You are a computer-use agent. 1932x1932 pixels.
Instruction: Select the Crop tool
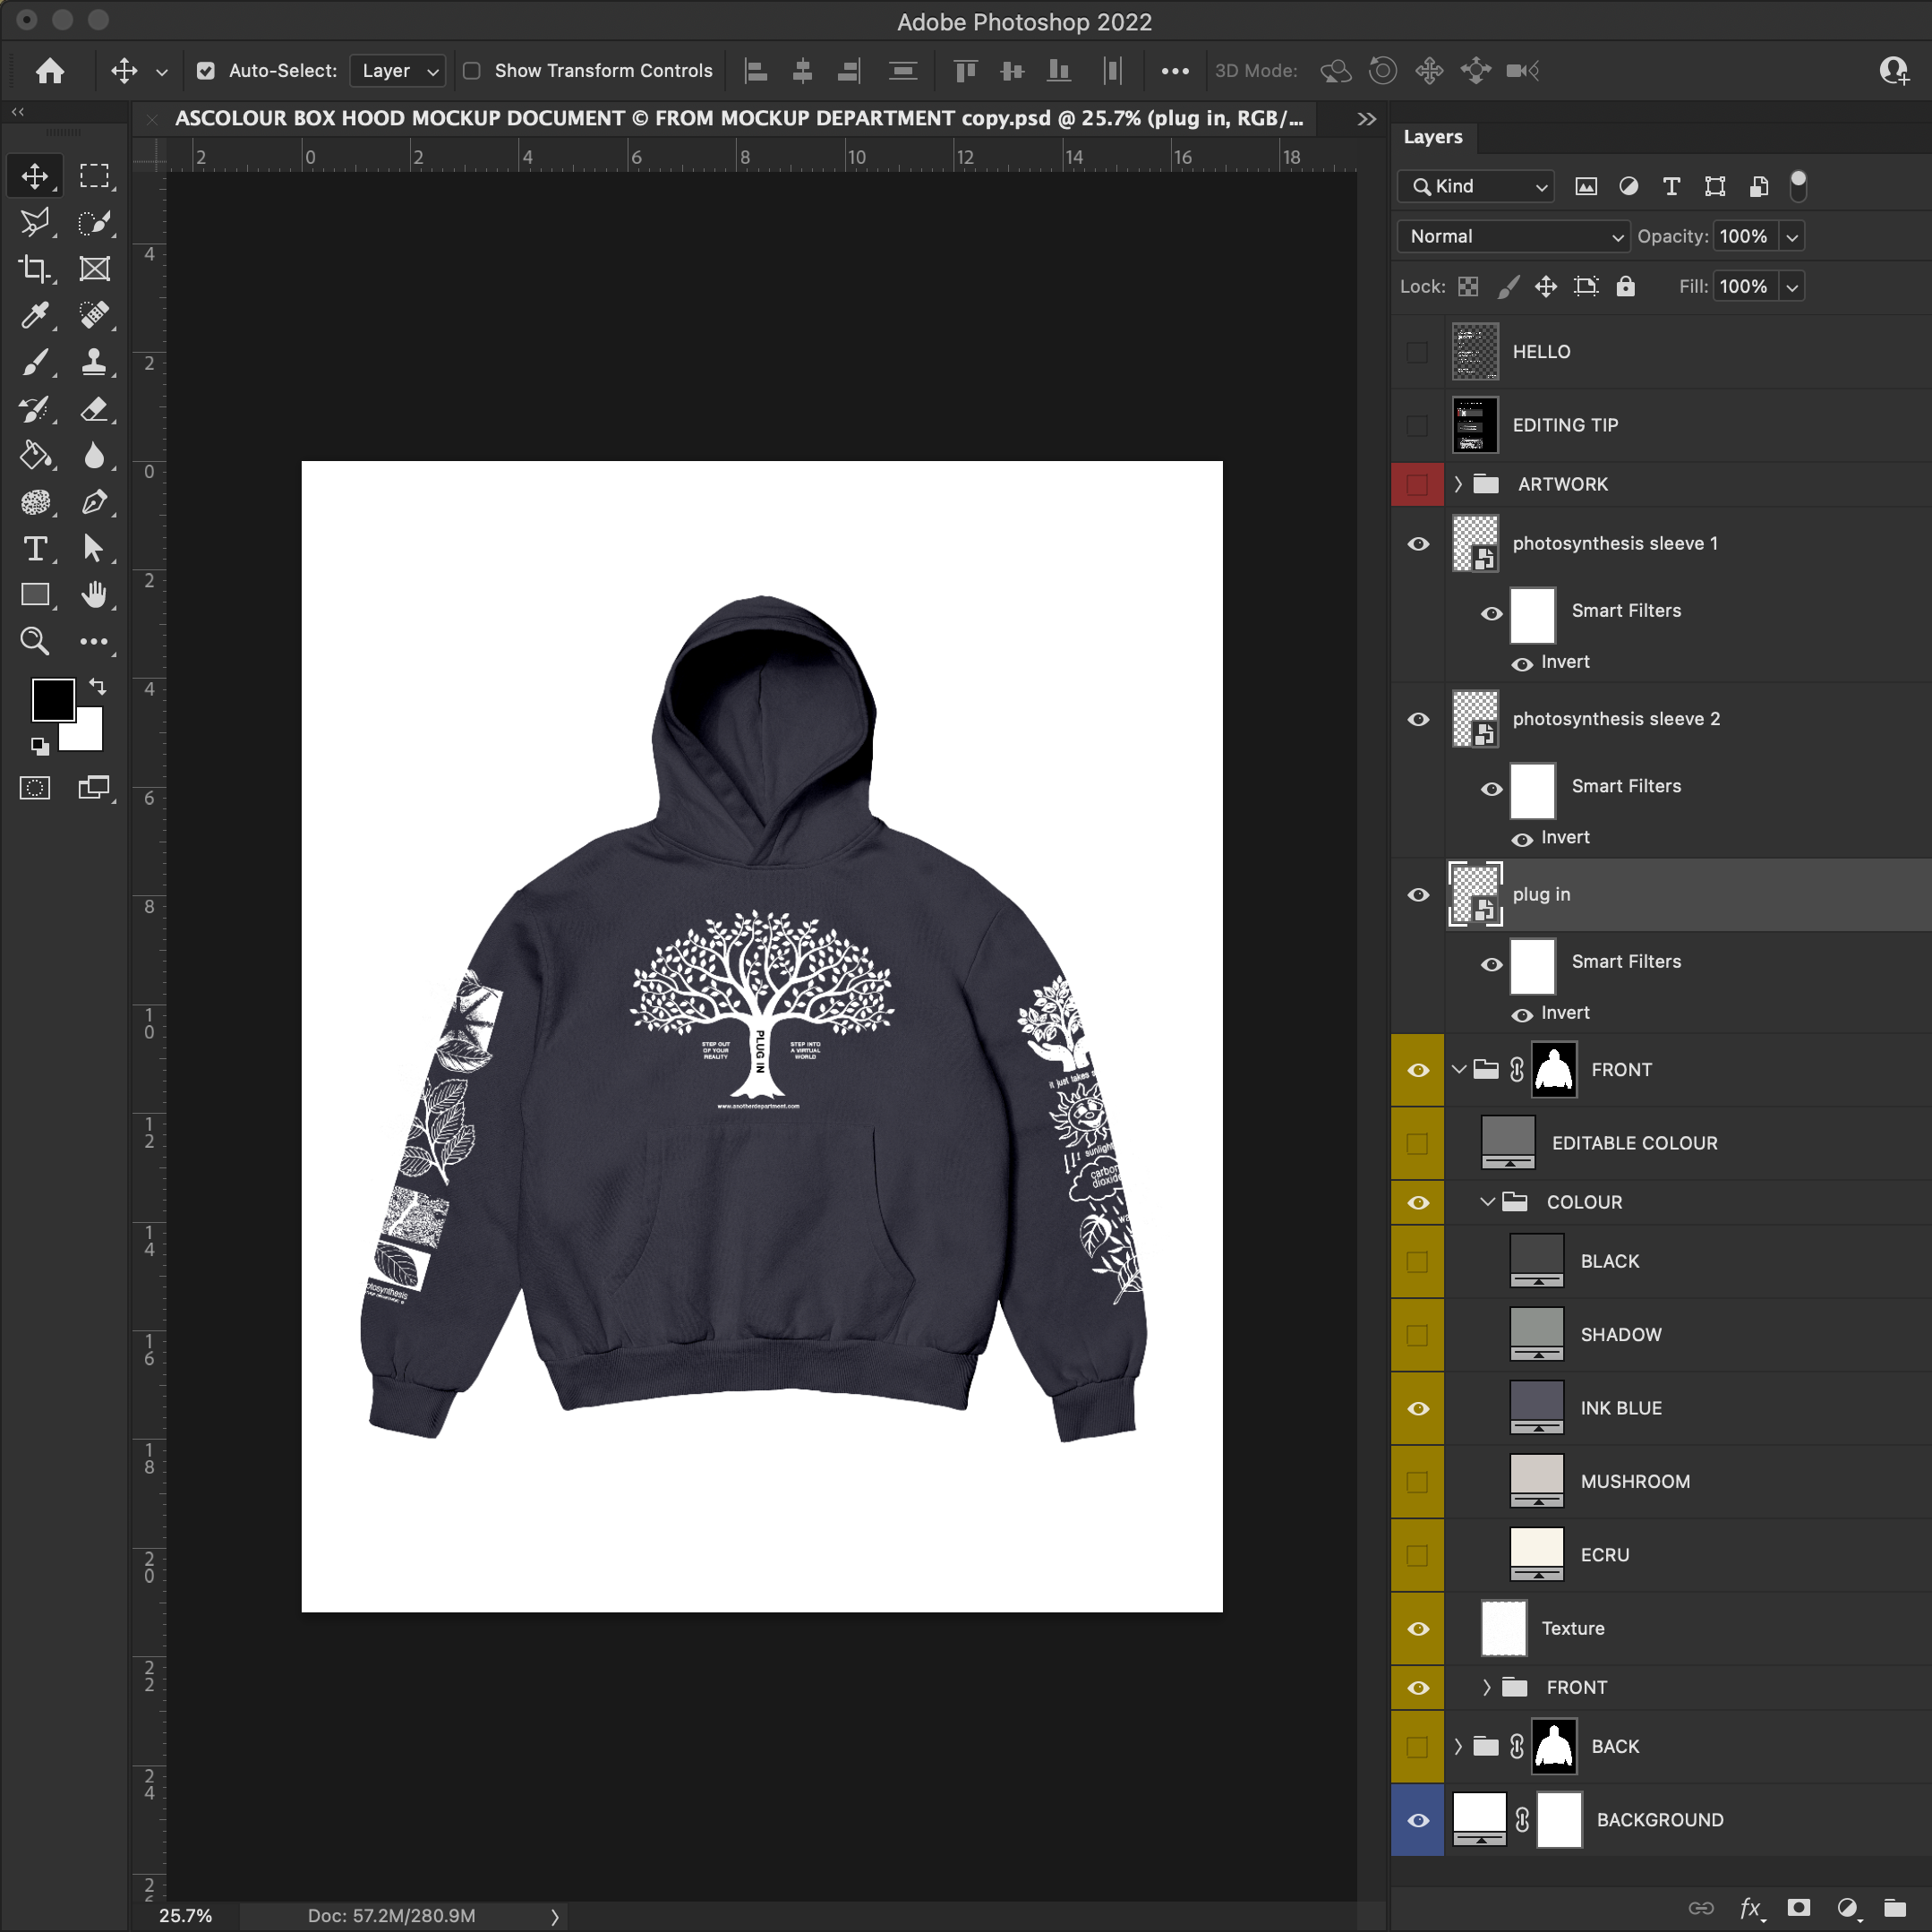(35, 268)
